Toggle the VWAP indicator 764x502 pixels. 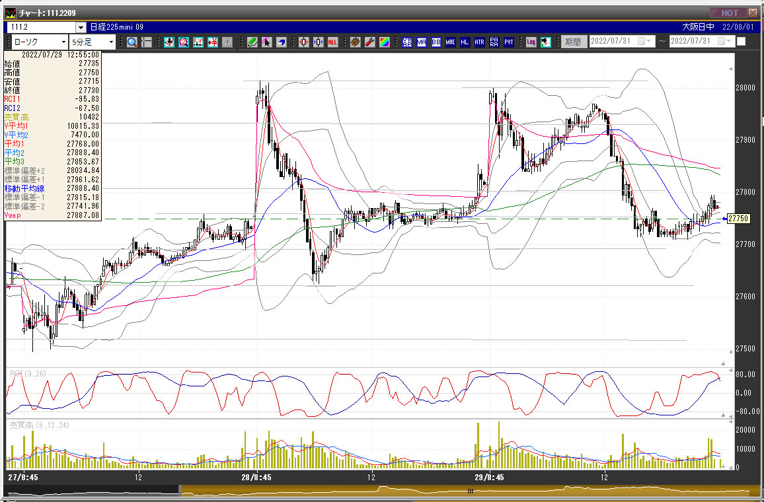407,42
